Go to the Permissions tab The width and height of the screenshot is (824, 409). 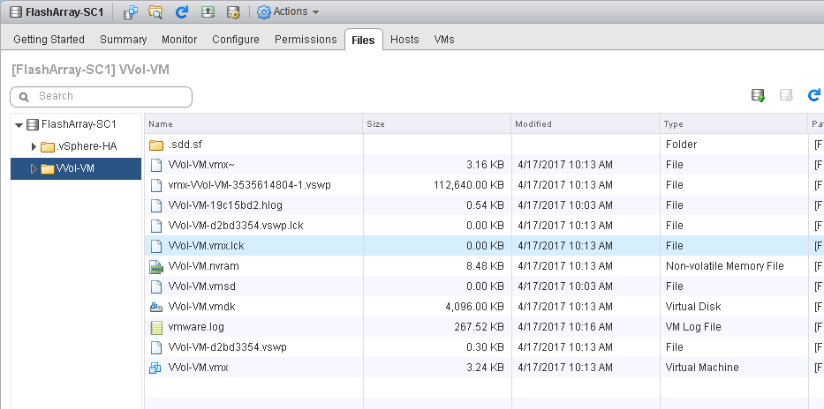click(x=306, y=40)
